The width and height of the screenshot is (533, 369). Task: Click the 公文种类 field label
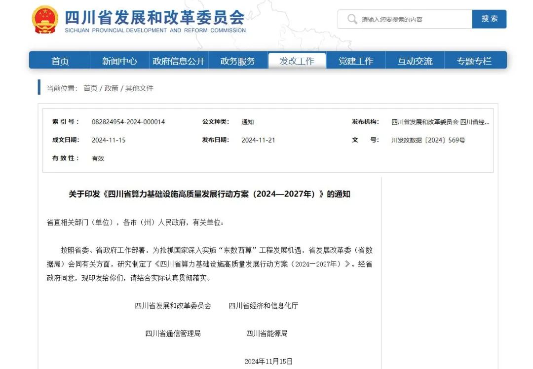click(216, 122)
